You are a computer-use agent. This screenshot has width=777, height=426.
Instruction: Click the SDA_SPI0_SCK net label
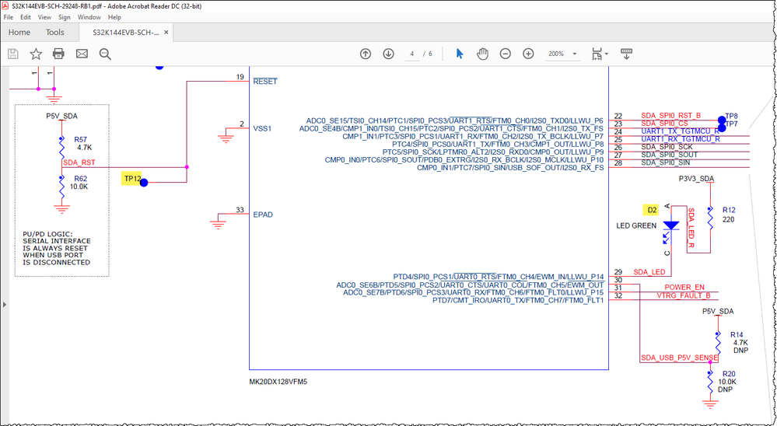pyautogui.click(x=667, y=147)
